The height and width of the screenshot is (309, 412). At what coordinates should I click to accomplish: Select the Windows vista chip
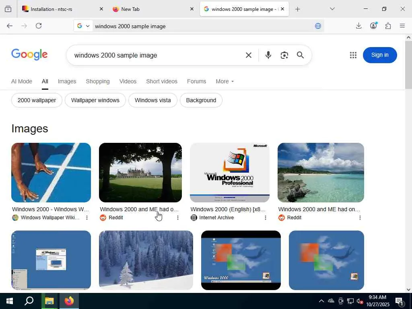[x=152, y=100]
